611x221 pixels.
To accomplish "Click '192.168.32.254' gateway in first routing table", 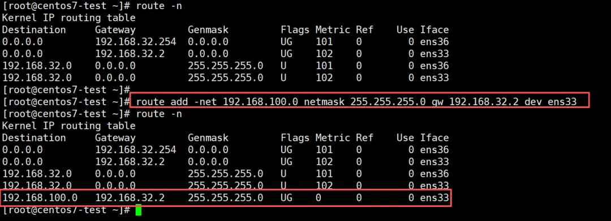I will tap(136, 42).
